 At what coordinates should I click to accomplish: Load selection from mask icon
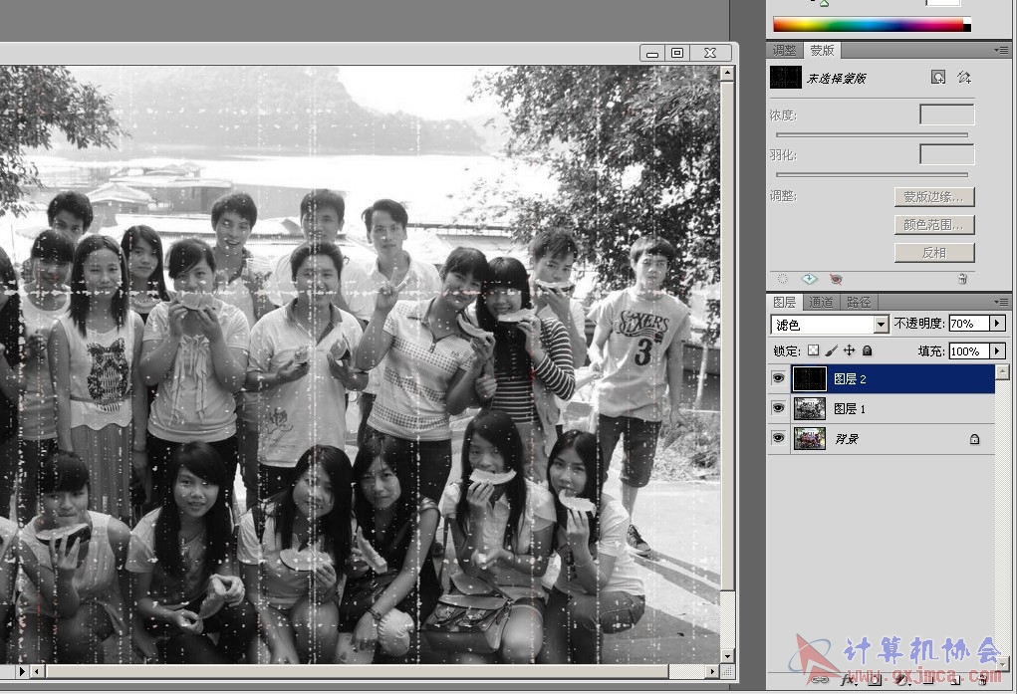[x=782, y=279]
